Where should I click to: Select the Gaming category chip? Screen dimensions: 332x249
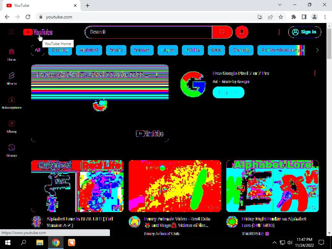[x=60, y=50]
